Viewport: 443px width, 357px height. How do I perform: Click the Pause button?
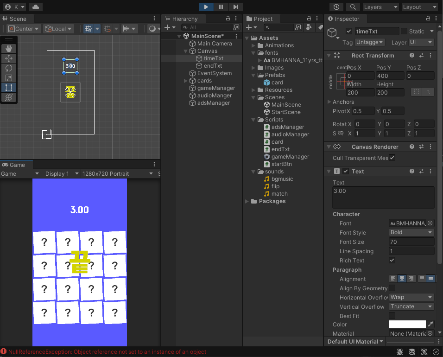coord(221,7)
